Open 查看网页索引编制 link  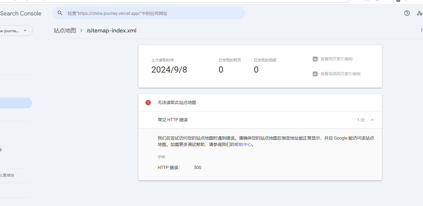[x=337, y=59]
